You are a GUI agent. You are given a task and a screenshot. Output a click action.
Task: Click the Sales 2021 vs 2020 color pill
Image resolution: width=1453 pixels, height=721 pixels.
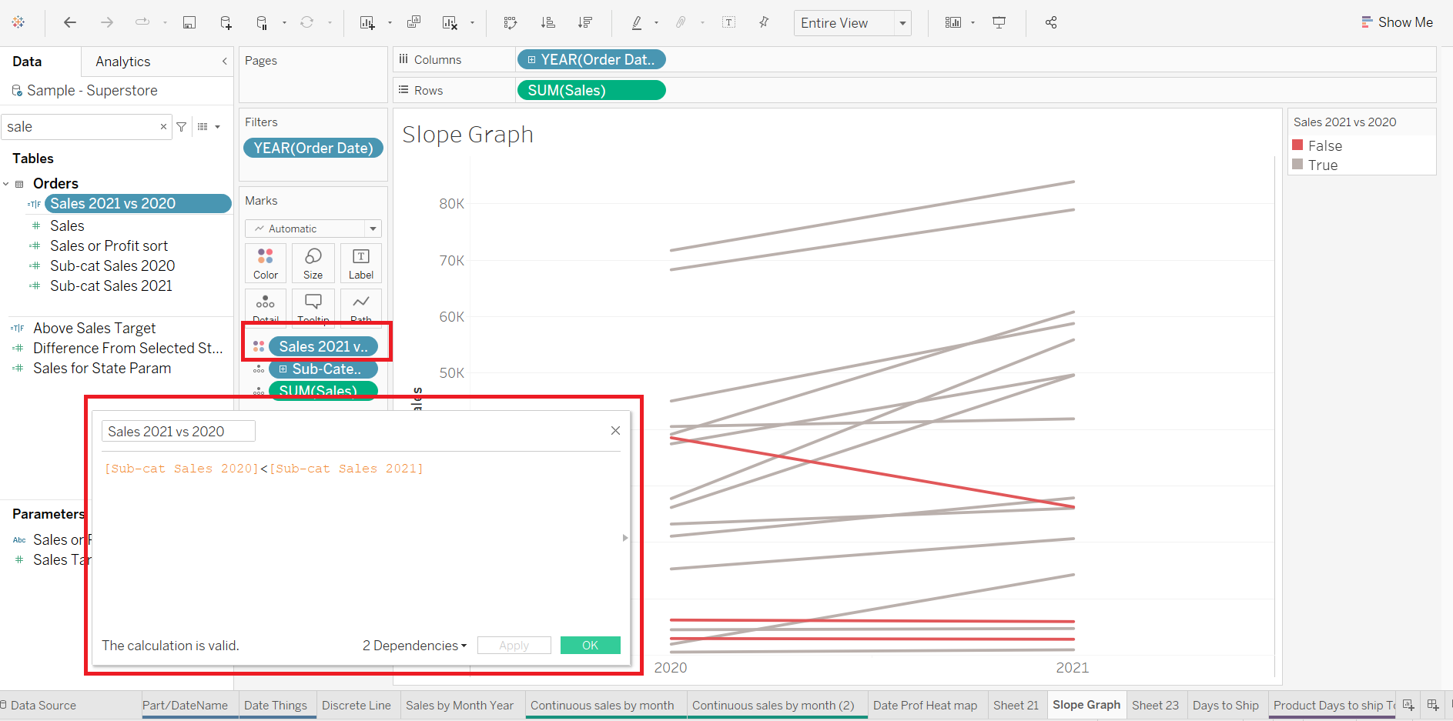(323, 347)
